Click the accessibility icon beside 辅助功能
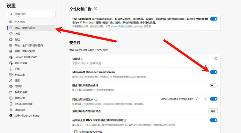Viewport: 241px width, 133px height. [x=11, y=110]
